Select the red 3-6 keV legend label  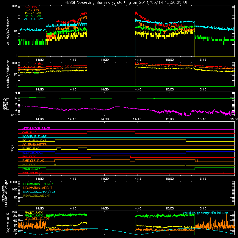pyautogui.click(x=31, y=7)
